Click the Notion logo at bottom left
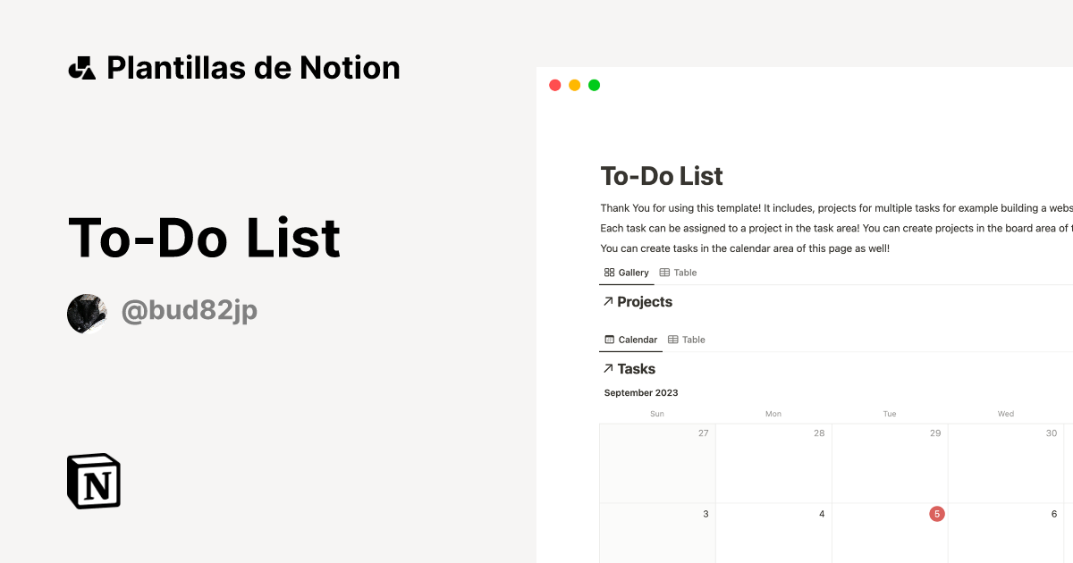 pos(93,481)
